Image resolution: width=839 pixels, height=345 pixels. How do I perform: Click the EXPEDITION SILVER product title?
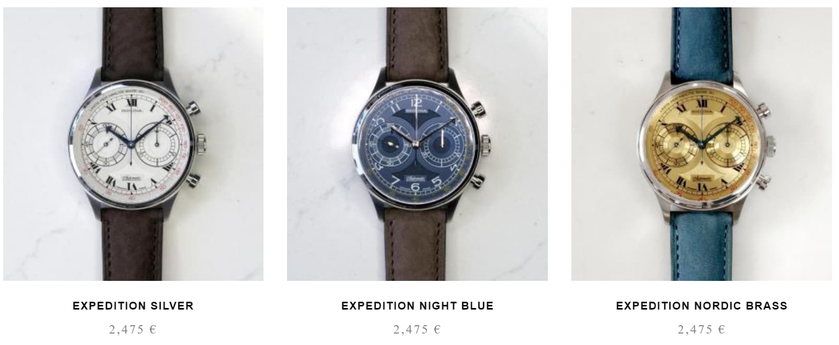click(x=133, y=306)
